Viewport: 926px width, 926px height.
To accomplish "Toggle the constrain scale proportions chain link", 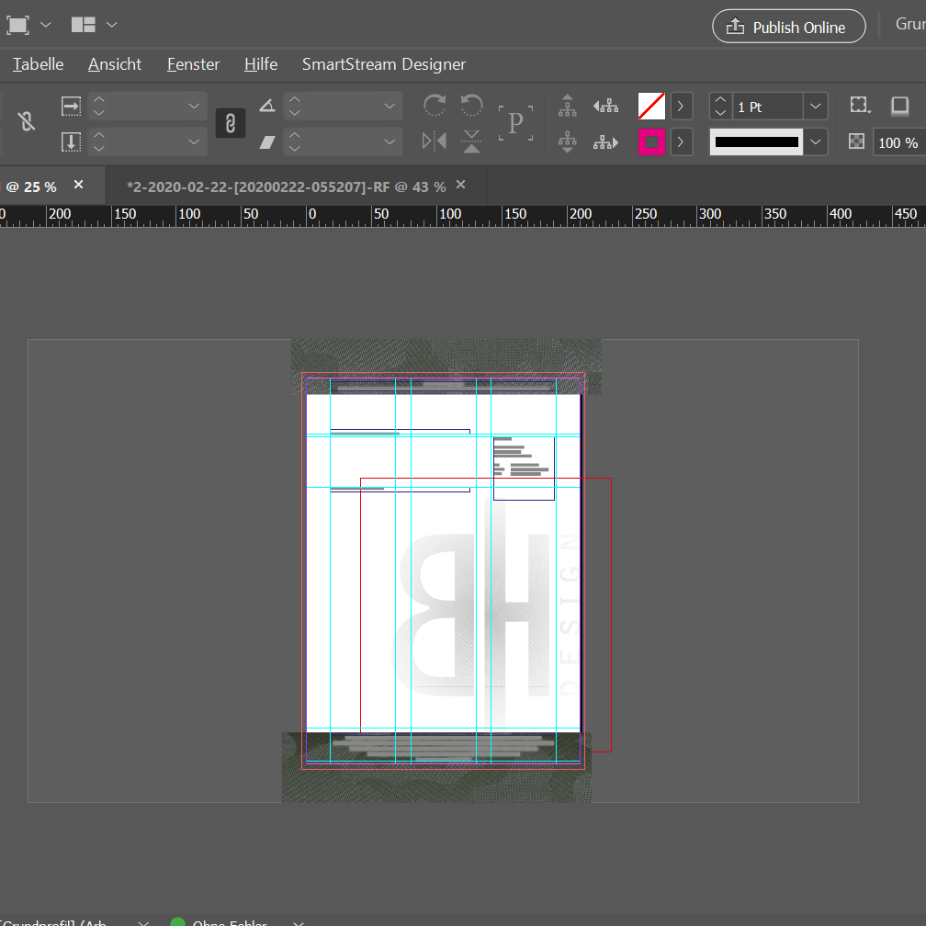I will (x=230, y=123).
